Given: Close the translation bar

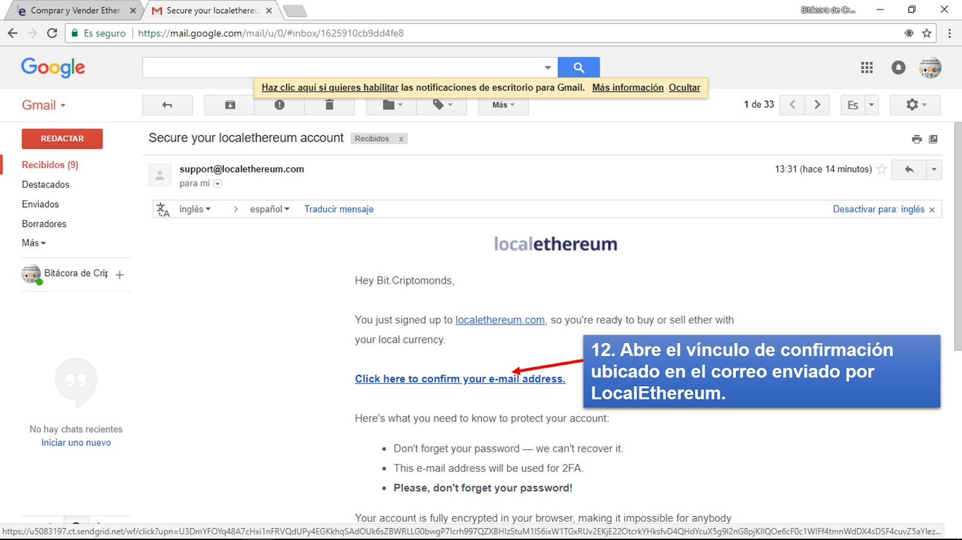Looking at the screenshot, I should [x=932, y=210].
